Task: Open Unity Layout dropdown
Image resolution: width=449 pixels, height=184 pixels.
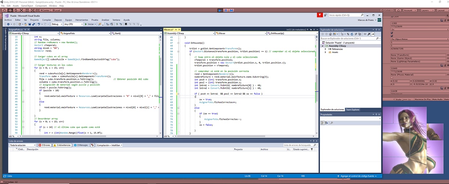Action: point(443,10)
